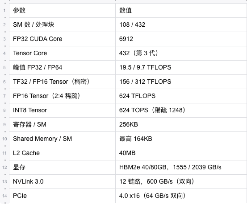Screen dimensions: 247x205
Task: Click row number 12 in gutter
Action: 4,168
